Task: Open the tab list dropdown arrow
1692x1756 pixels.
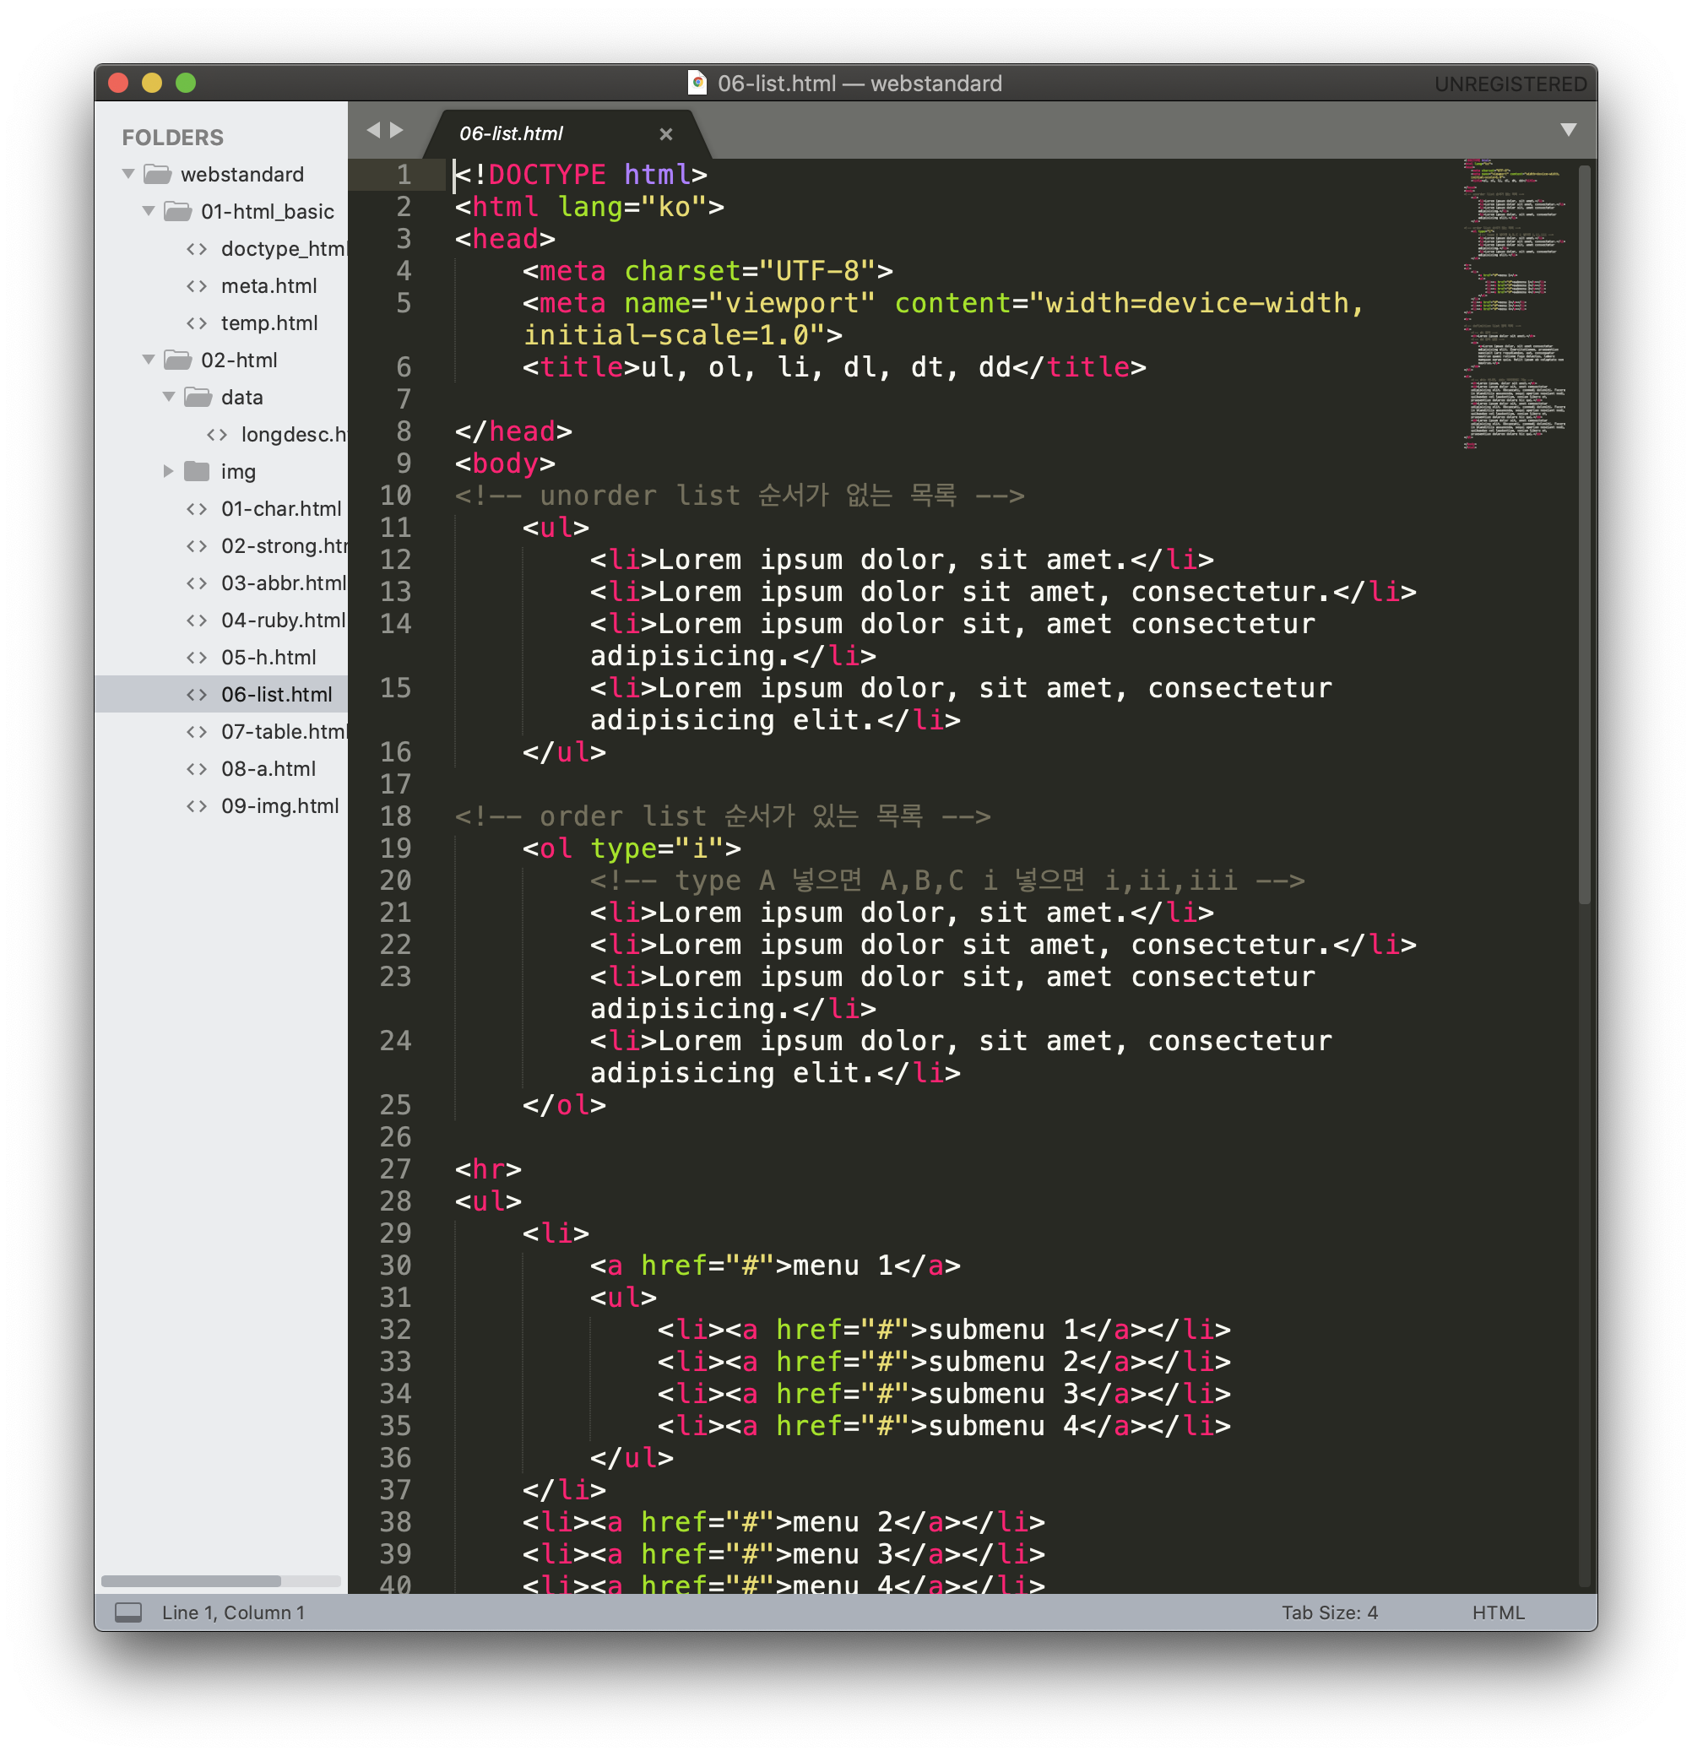Action: (x=1569, y=130)
